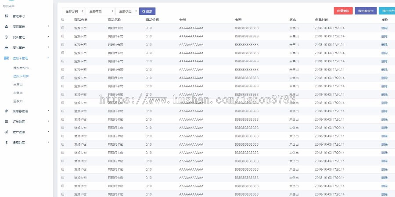Click 游戏卡密 in the first row
The width and height of the screenshot is (395, 197).
pyautogui.click(x=80, y=28)
